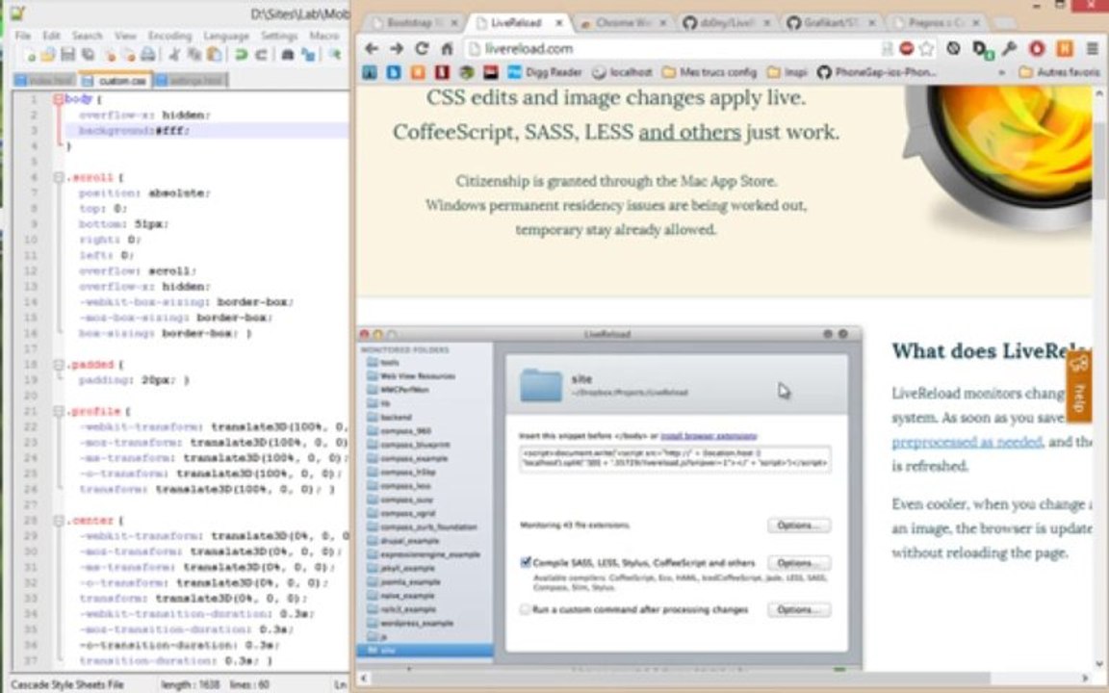The width and height of the screenshot is (1109, 693).
Task: Reload the livereload.com page
Action: point(423,48)
